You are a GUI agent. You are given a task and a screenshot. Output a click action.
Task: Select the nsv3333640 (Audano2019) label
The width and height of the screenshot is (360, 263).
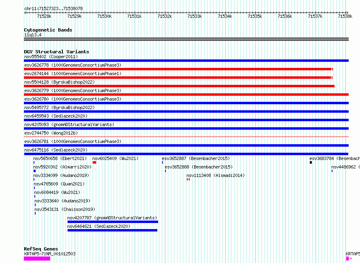(62, 201)
